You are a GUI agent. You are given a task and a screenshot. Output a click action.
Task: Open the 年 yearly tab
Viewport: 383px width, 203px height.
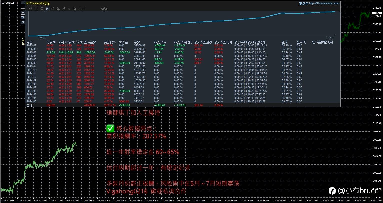pos(58,9)
